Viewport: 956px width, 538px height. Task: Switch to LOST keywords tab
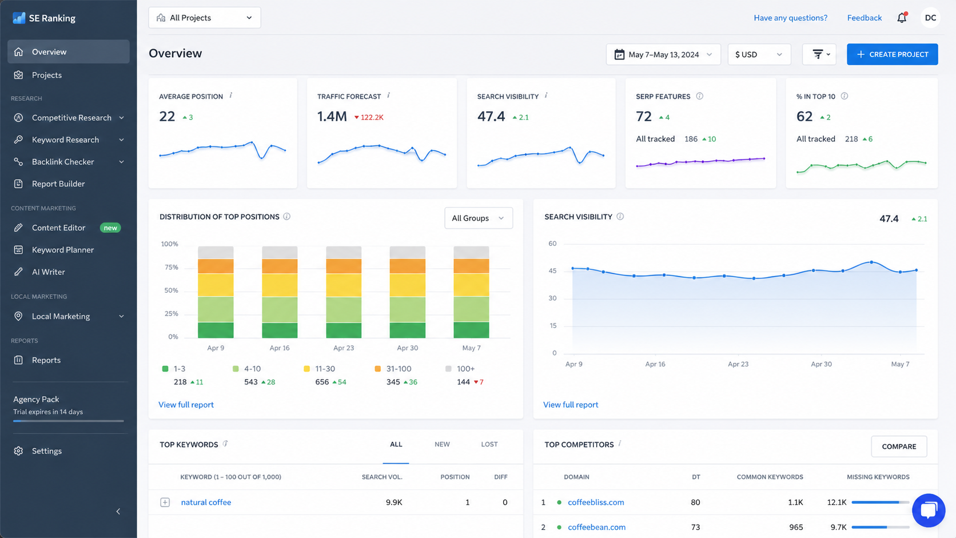pos(489,444)
